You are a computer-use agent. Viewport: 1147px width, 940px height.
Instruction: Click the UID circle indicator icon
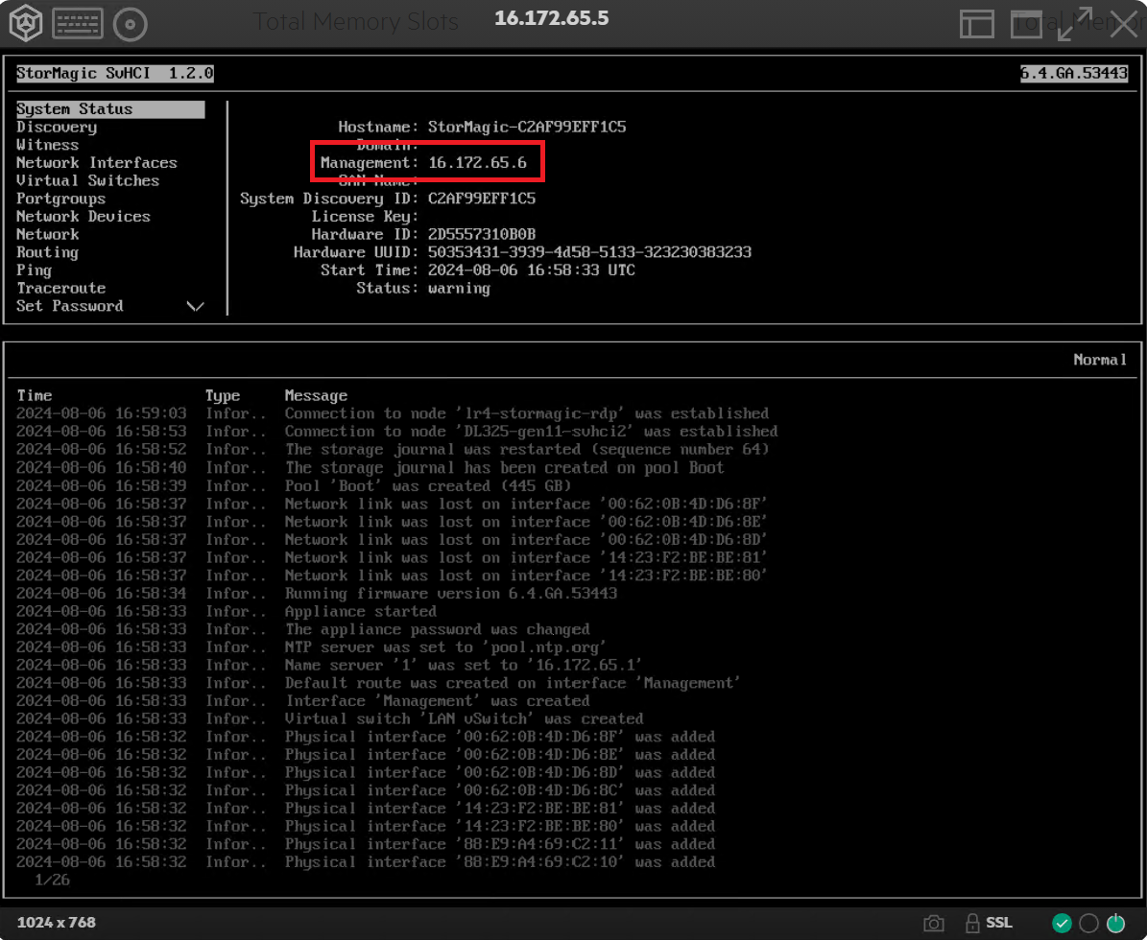(x=1088, y=923)
